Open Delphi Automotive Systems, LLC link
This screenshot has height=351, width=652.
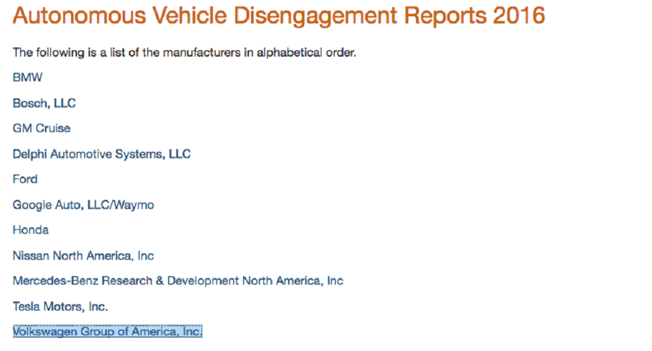[x=102, y=154]
